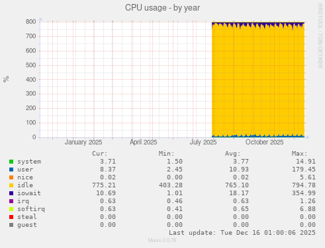325x248 pixels.
Task: Click the 'Munin 2.0.76' version text
Action: [x=162, y=240]
